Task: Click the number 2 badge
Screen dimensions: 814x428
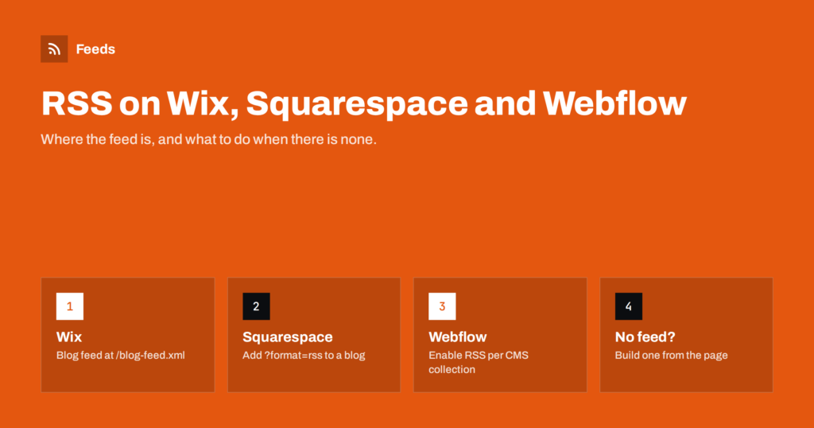Action: (256, 306)
